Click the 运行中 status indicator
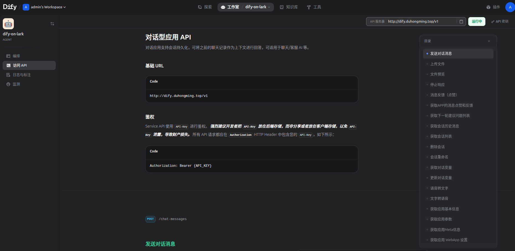The width and height of the screenshot is (515, 251). tap(477, 21)
